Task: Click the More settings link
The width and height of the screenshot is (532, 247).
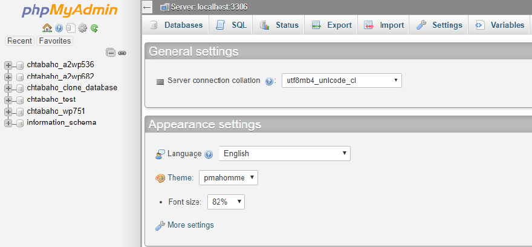Action: click(x=190, y=225)
